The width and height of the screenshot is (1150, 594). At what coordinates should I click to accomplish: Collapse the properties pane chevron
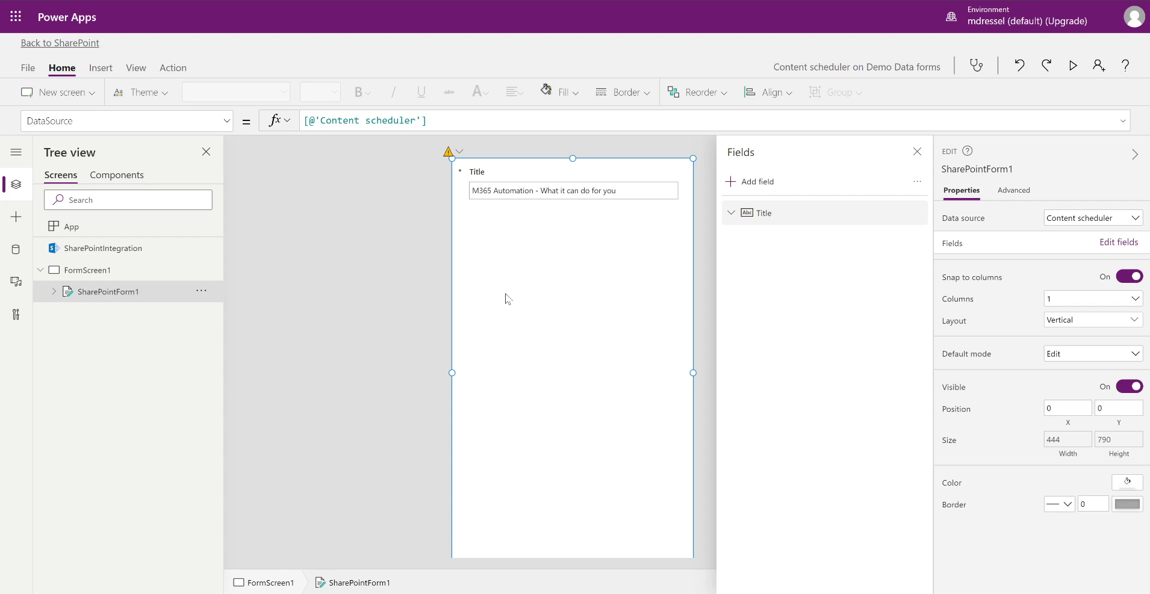pos(1135,155)
